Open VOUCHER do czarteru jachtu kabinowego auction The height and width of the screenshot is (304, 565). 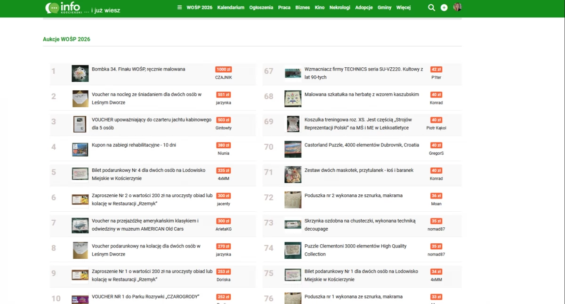pyautogui.click(x=152, y=124)
